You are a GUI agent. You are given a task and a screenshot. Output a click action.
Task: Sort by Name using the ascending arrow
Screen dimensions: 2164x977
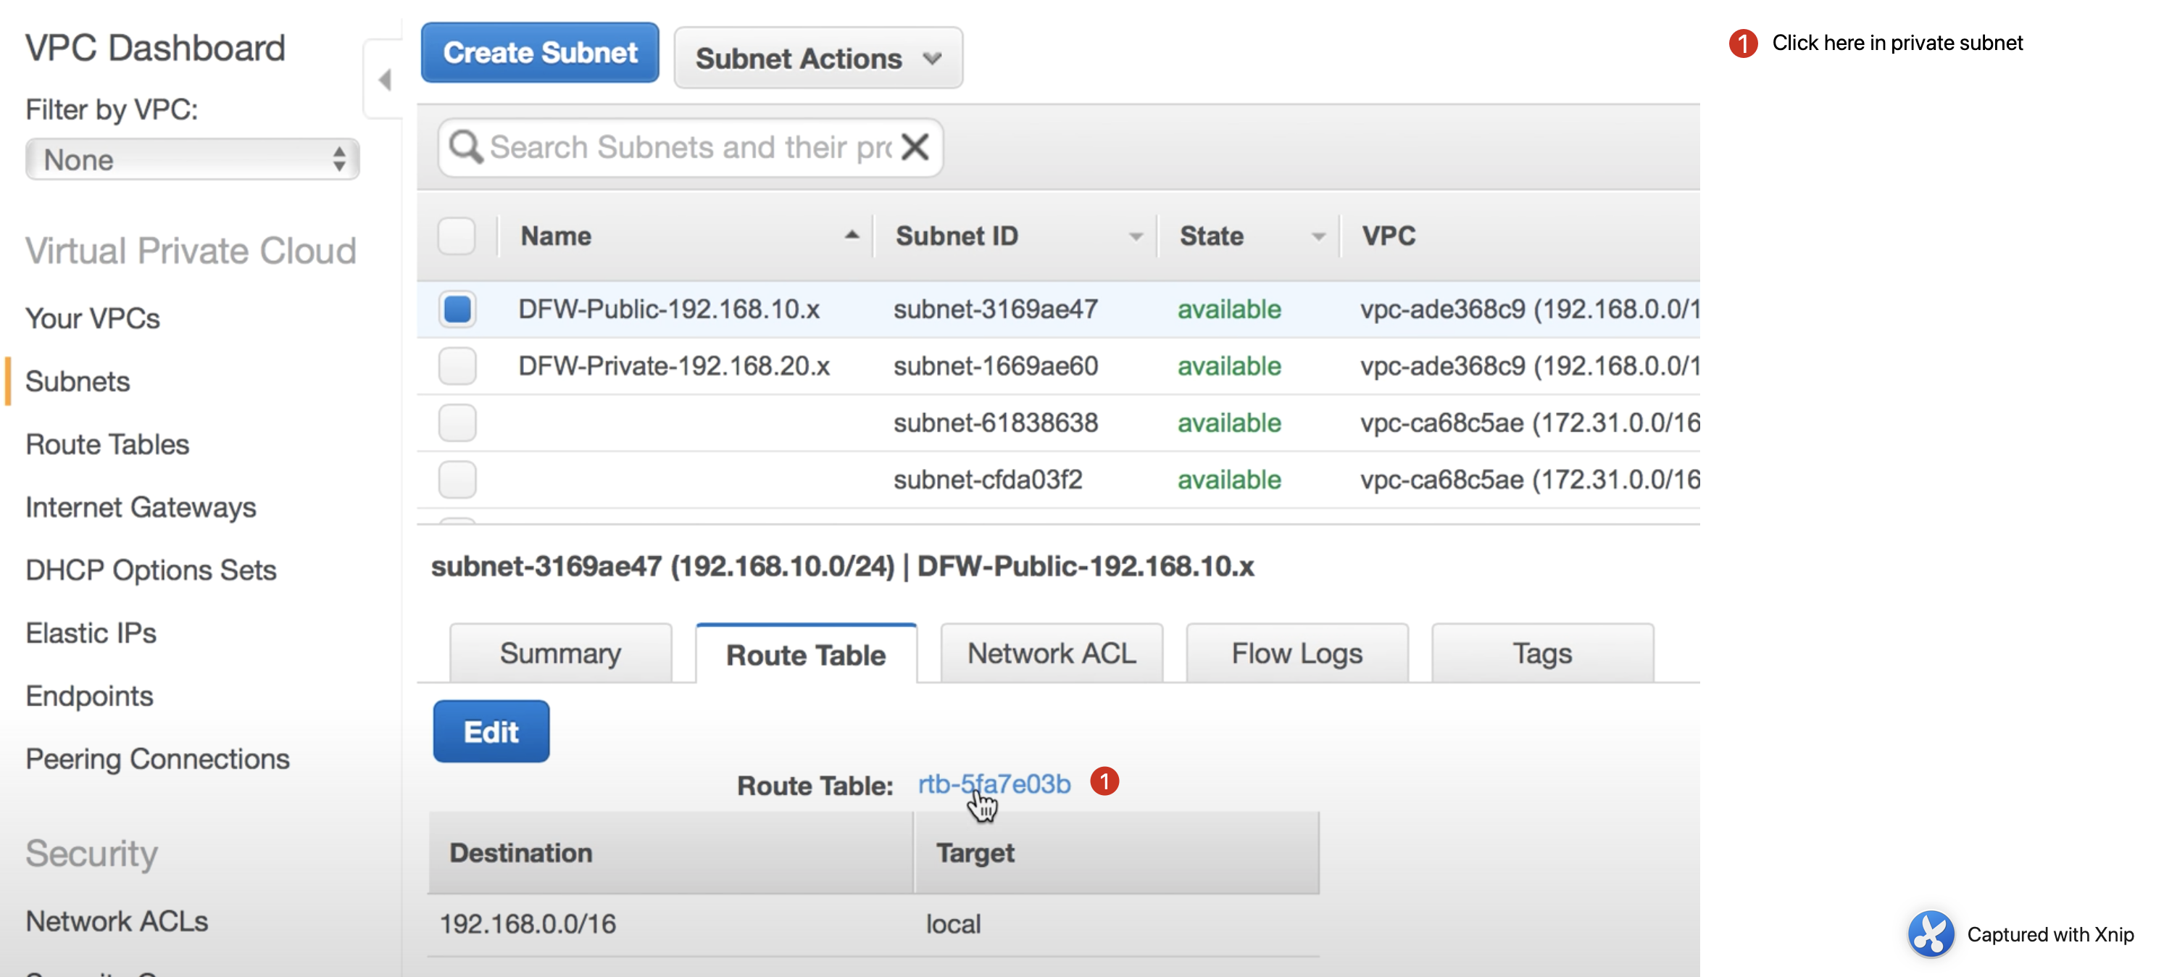(x=851, y=236)
